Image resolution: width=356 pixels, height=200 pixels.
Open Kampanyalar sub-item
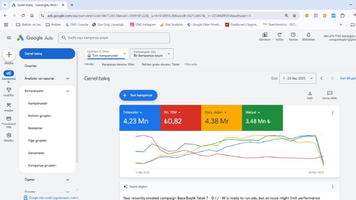click(38, 104)
